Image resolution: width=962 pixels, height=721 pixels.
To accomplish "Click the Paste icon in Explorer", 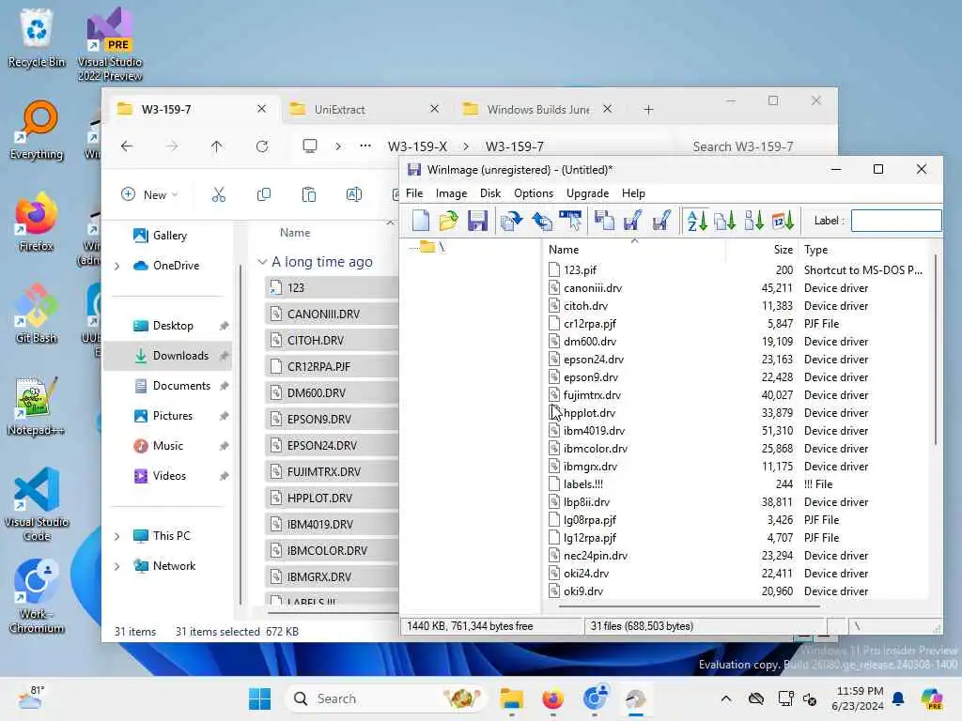I will pos(308,194).
